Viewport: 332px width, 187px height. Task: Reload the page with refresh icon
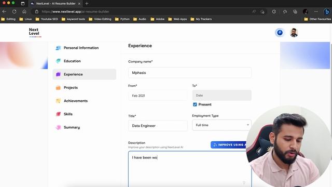14,11
